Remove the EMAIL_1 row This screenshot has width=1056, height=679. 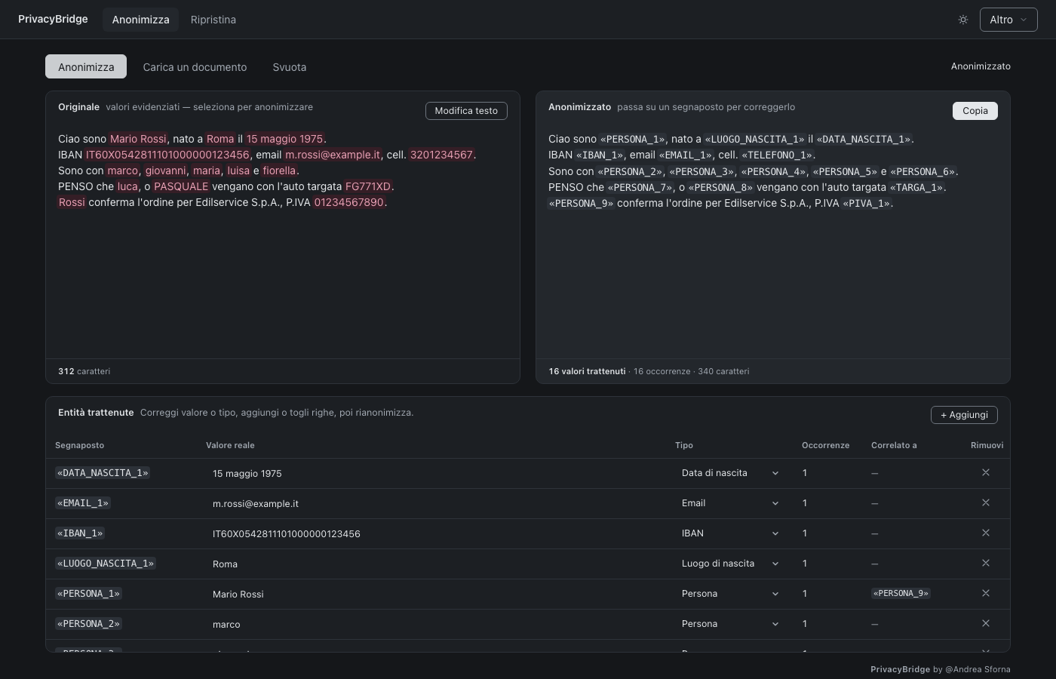(x=986, y=502)
